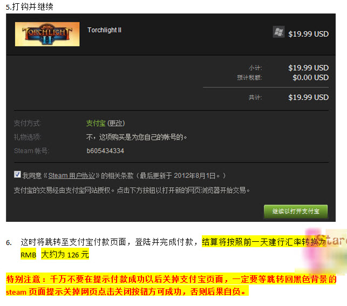Click the Steam account name b605434334

pos(105,151)
